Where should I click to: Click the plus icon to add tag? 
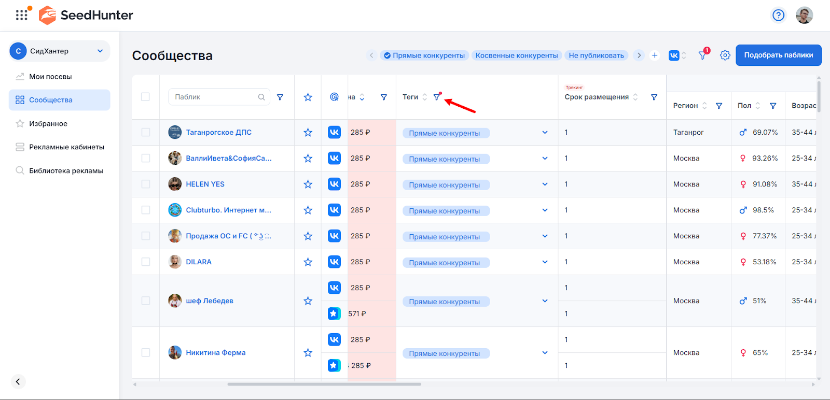pyautogui.click(x=655, y=55)
